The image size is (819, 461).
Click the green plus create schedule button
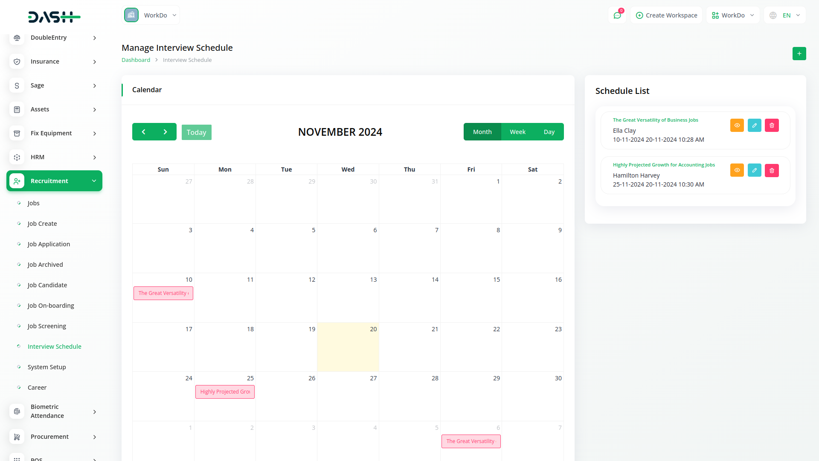click(799, 54)
